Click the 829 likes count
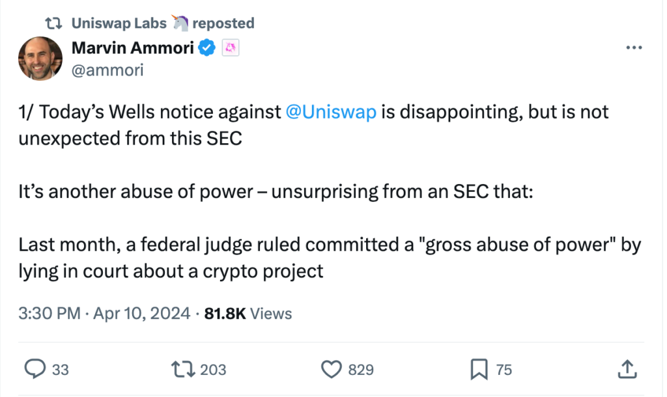 click(x=361, y=370)
